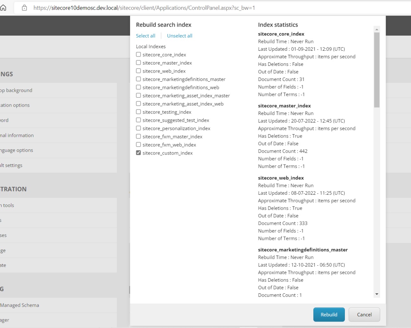
Task: Click Last Updated : 08-07-2022 line
Action: click(x=302, y=193)
